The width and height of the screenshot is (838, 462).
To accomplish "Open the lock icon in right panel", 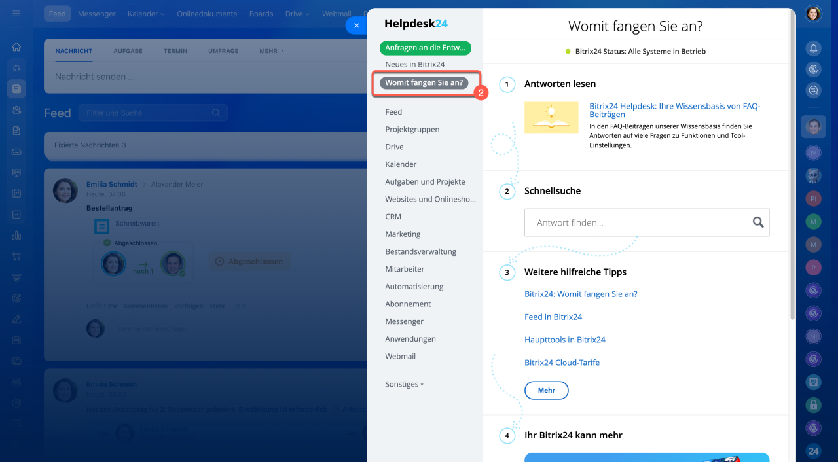I will point(813,405).
